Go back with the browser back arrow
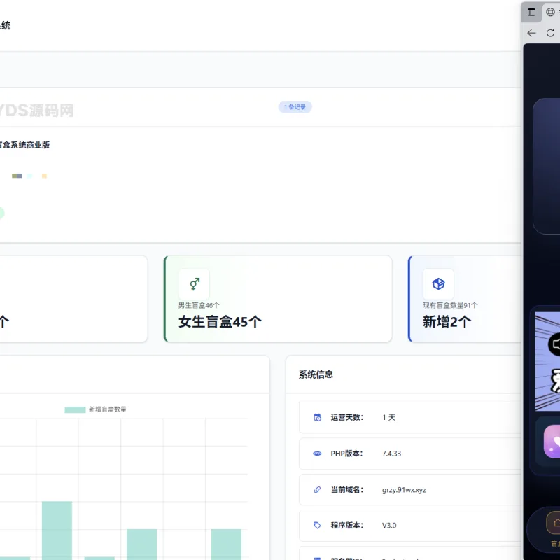 coord(531,33)
